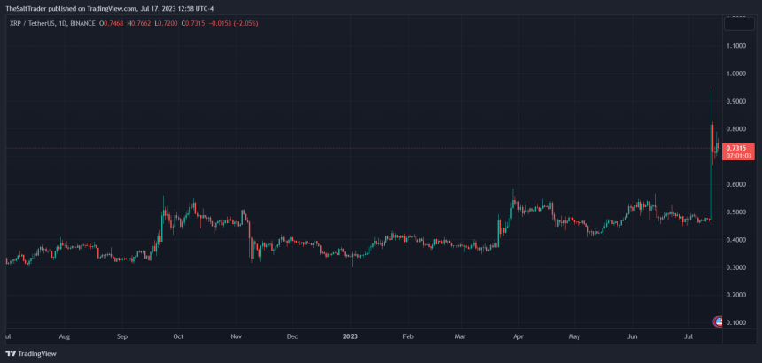
Task: Click the Dec label on time axis
Action: 292,336
